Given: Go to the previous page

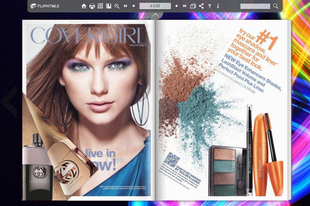Looking at the screenshot, I should [x=133, y=6].
